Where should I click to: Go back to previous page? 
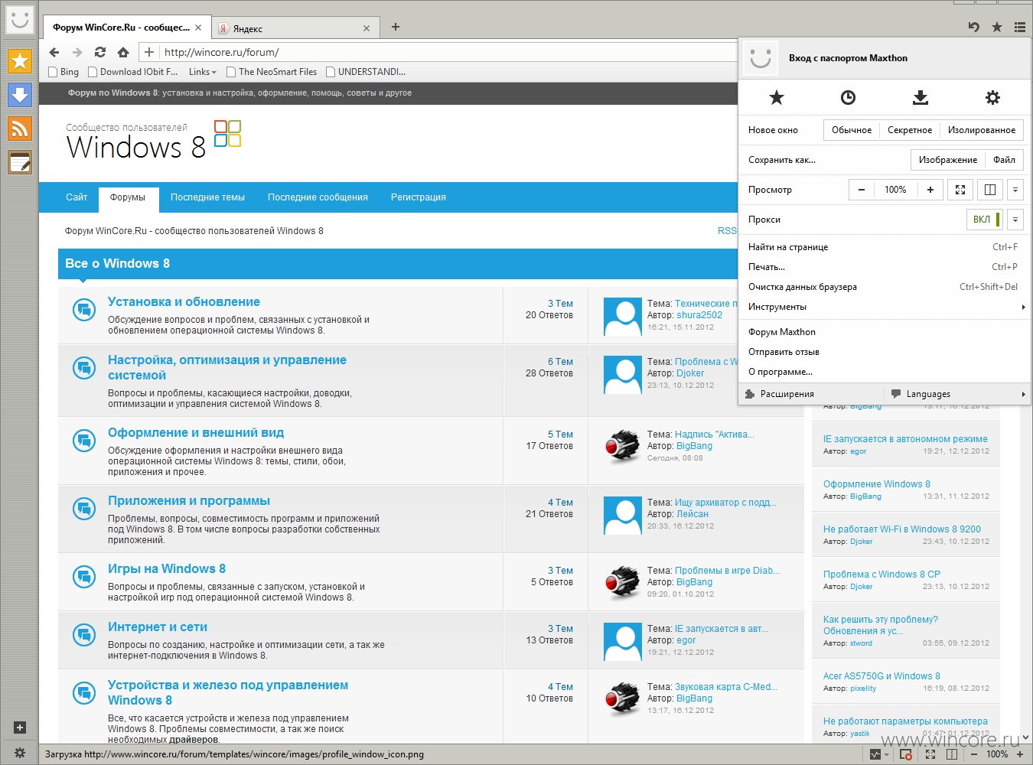pyautogui.click(x=54, y=52)
